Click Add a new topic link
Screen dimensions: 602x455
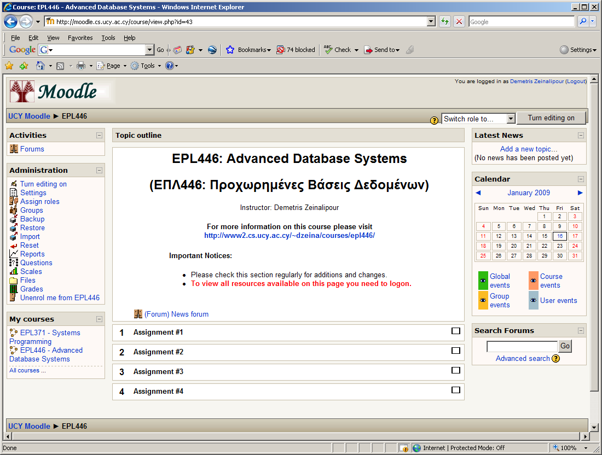coord(529,149)
